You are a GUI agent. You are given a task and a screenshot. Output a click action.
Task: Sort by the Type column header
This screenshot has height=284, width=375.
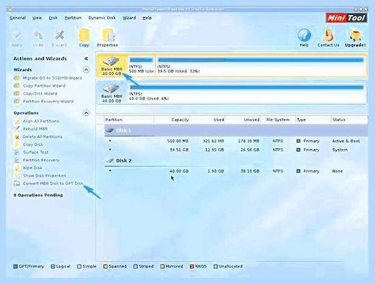pyautogui.click(x=313, y=120)
